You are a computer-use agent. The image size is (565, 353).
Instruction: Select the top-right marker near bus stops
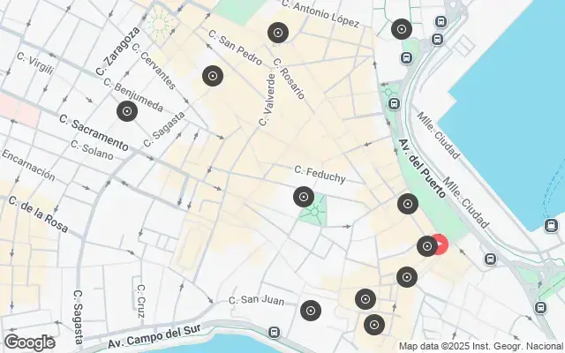(x=402, y=29)
